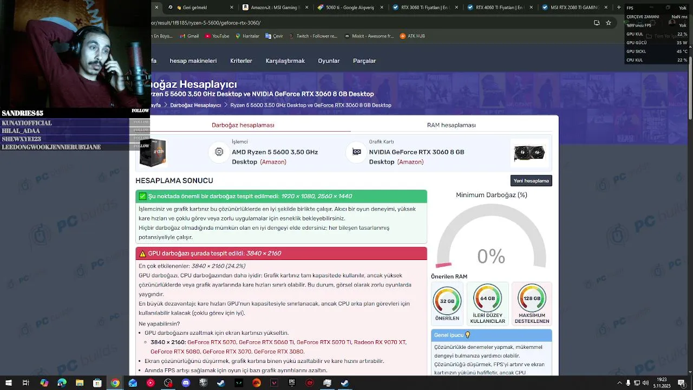693x390 pixels.
Task: Open File Explorer from the taskbar
Action: coord(80,383)
